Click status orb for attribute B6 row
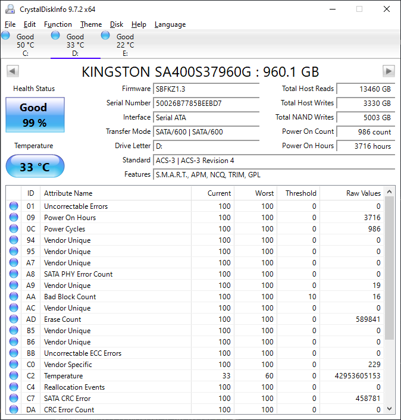 pos(14,341)
